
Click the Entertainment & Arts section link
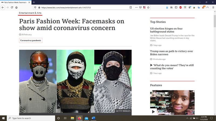(x=30, y=13)
